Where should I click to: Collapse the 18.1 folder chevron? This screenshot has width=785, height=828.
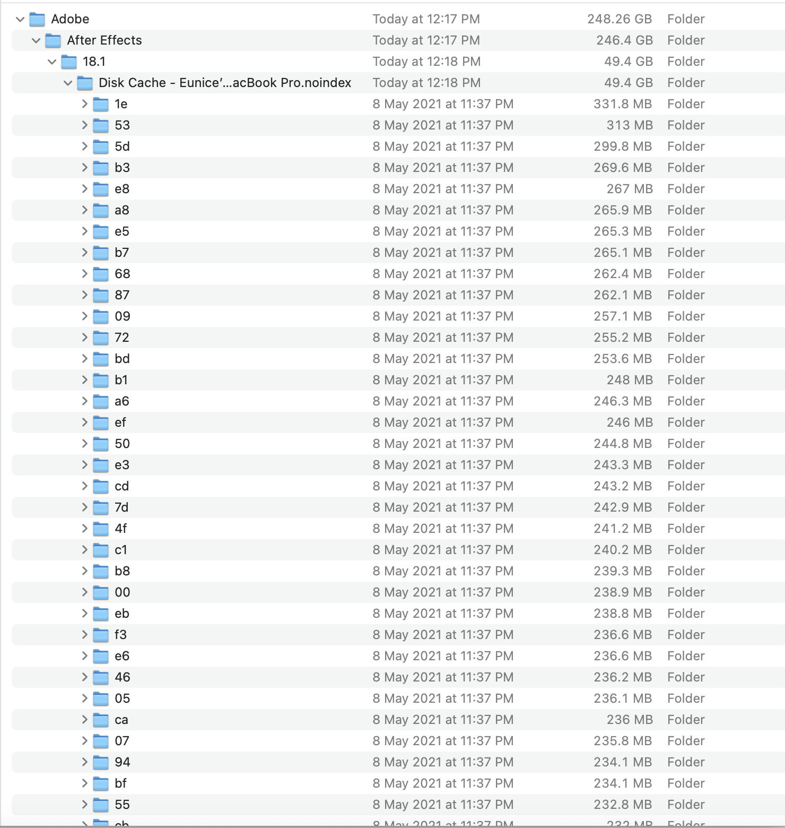pyautogui.click(x=52, y=62)
